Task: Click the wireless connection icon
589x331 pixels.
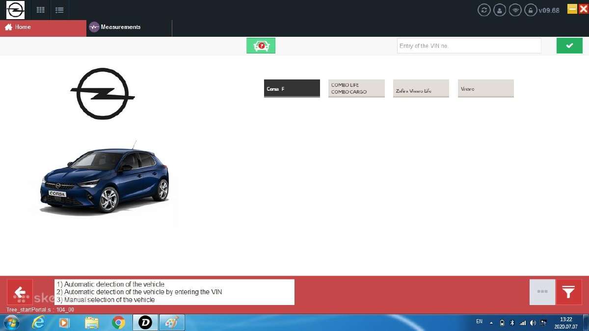Action: pos(515,10)
